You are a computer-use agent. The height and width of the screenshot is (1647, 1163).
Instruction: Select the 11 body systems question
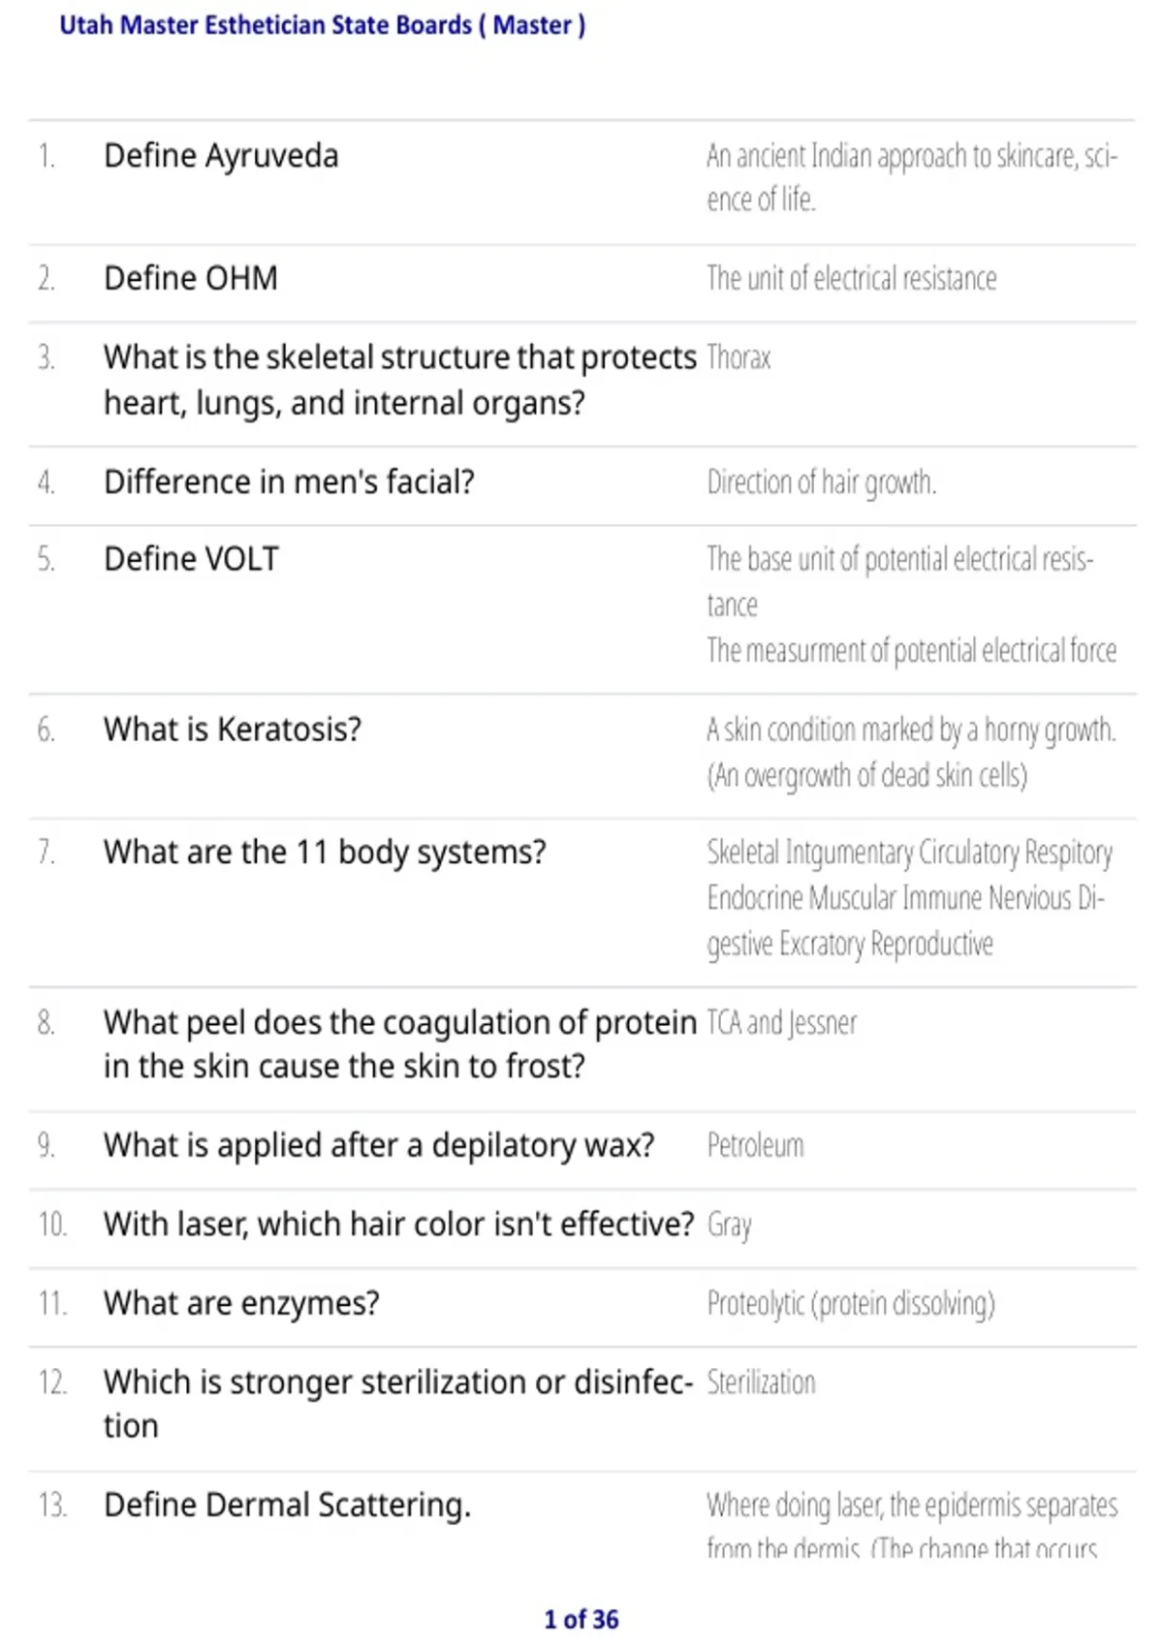[325, 853]
